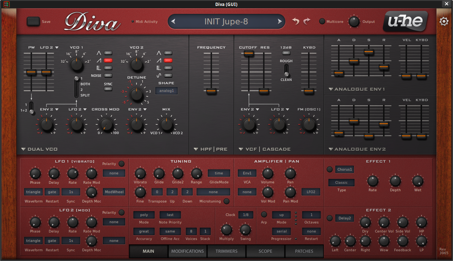Click the INIT Jupe-8 preset display
This screenshot has width=453, height=261.
[226, 22]
